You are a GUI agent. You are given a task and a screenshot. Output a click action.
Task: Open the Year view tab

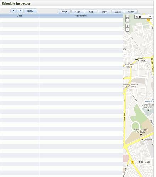tap(77, 12)
